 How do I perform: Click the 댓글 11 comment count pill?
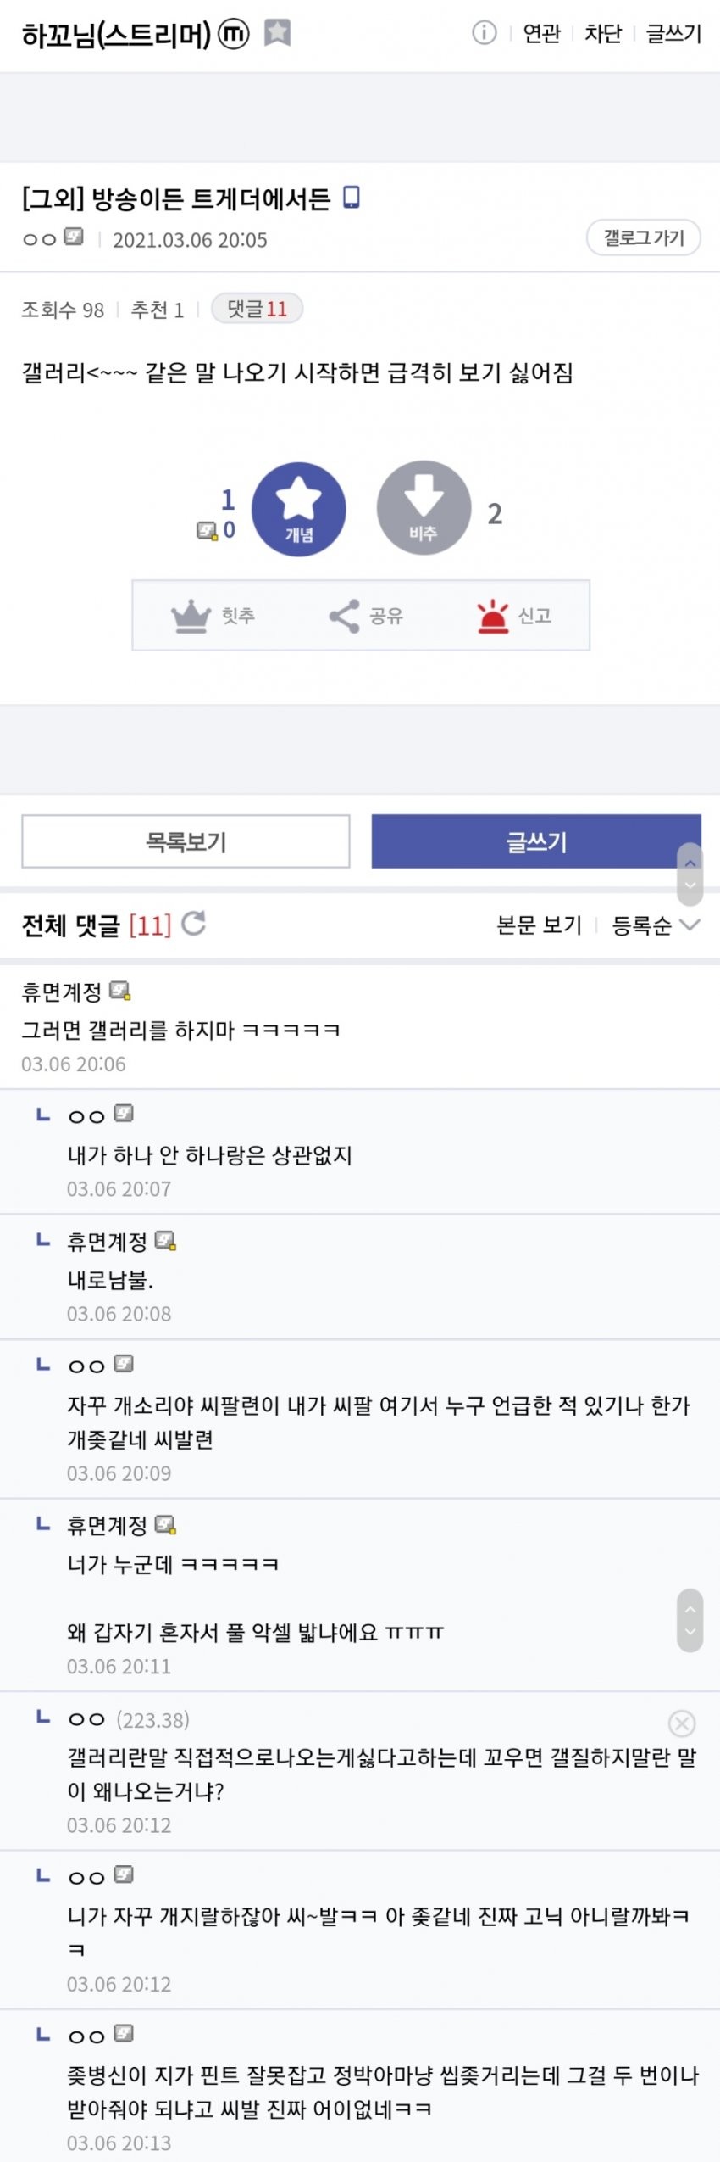click(x=257, y=309)
